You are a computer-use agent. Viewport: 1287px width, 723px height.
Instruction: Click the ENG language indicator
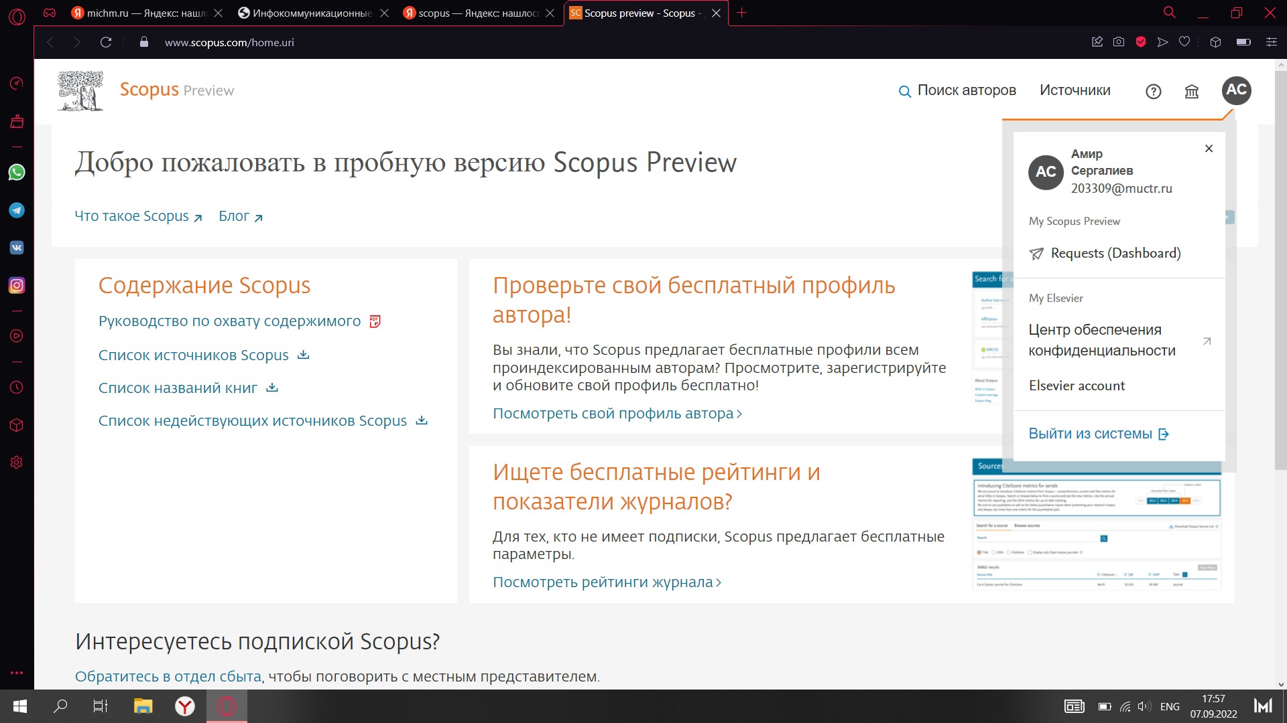point(1170,707)
